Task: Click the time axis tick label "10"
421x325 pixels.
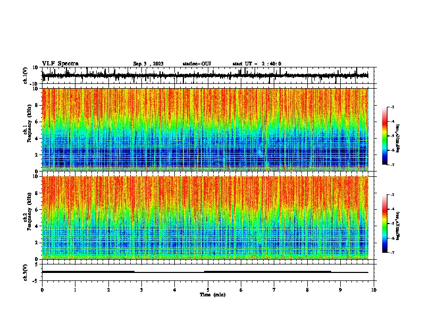Action: (x=374, y=290)
